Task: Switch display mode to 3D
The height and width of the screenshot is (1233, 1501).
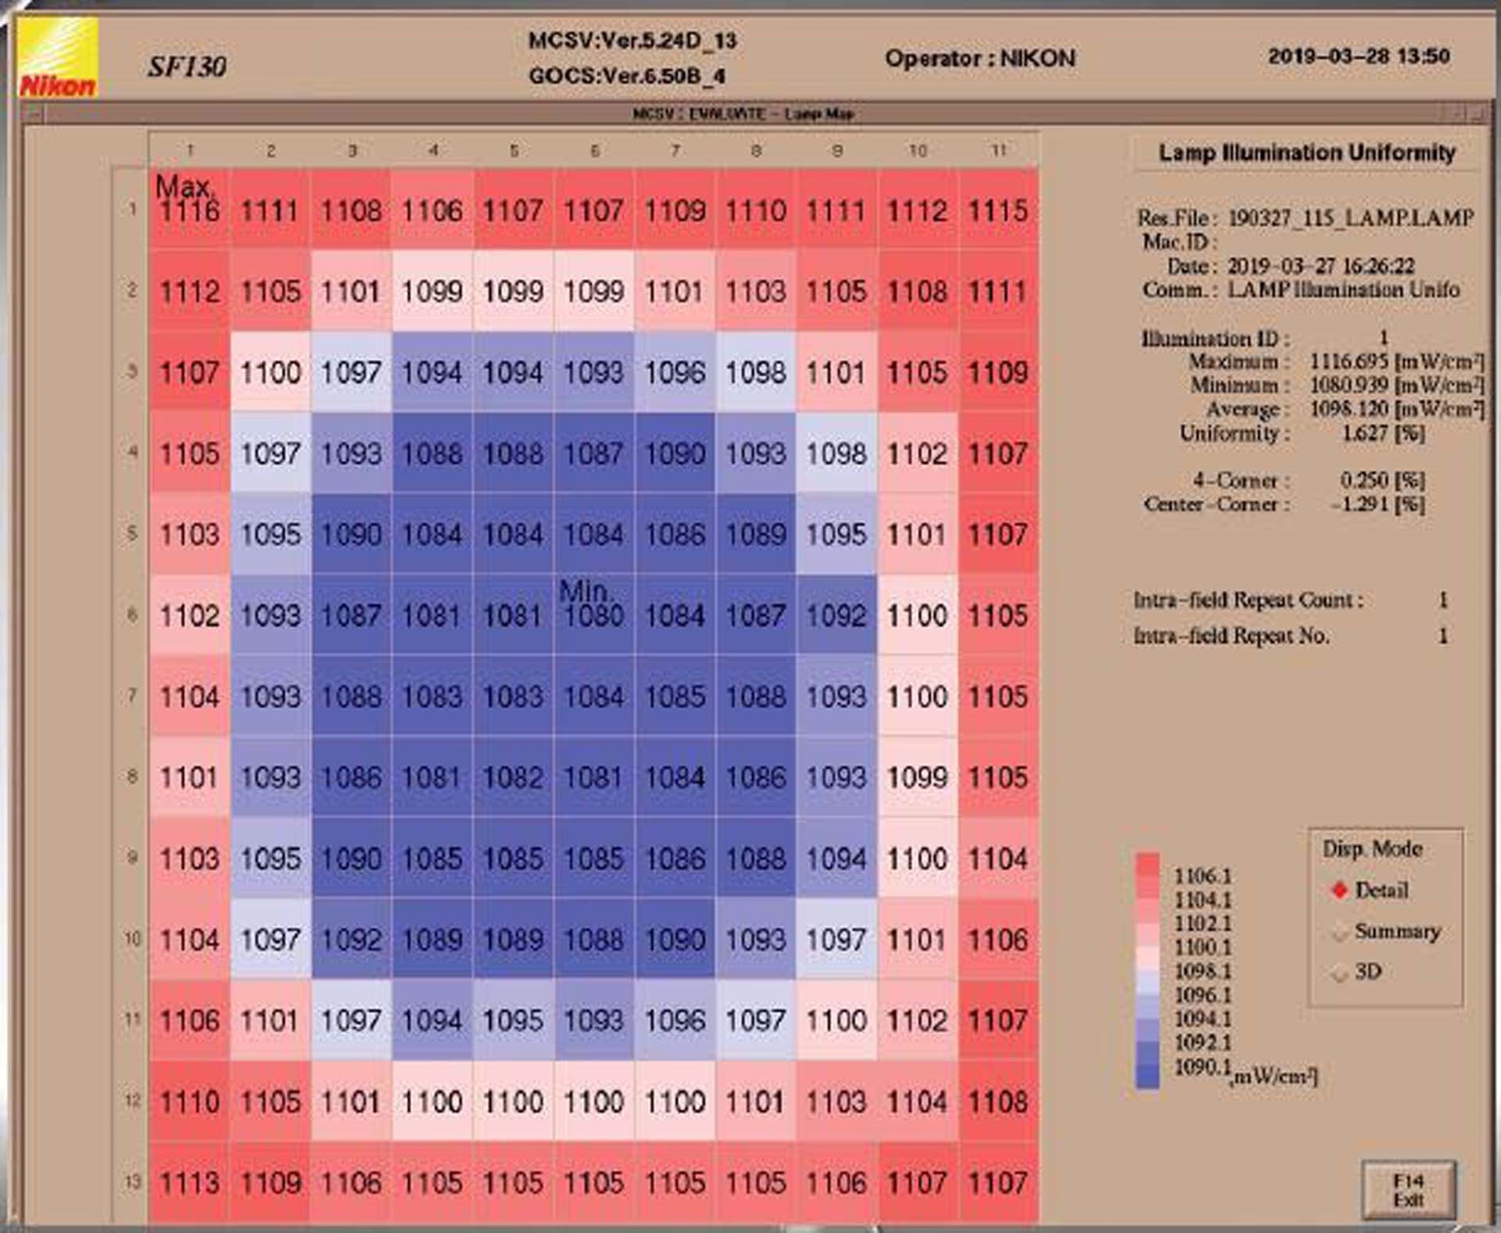Action: [x=1340, y=973]
